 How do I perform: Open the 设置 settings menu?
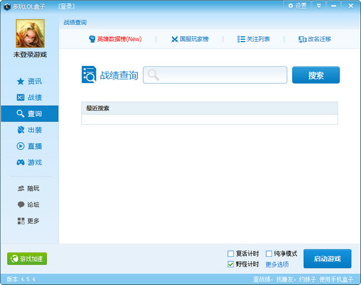click(x=297, y=5)
